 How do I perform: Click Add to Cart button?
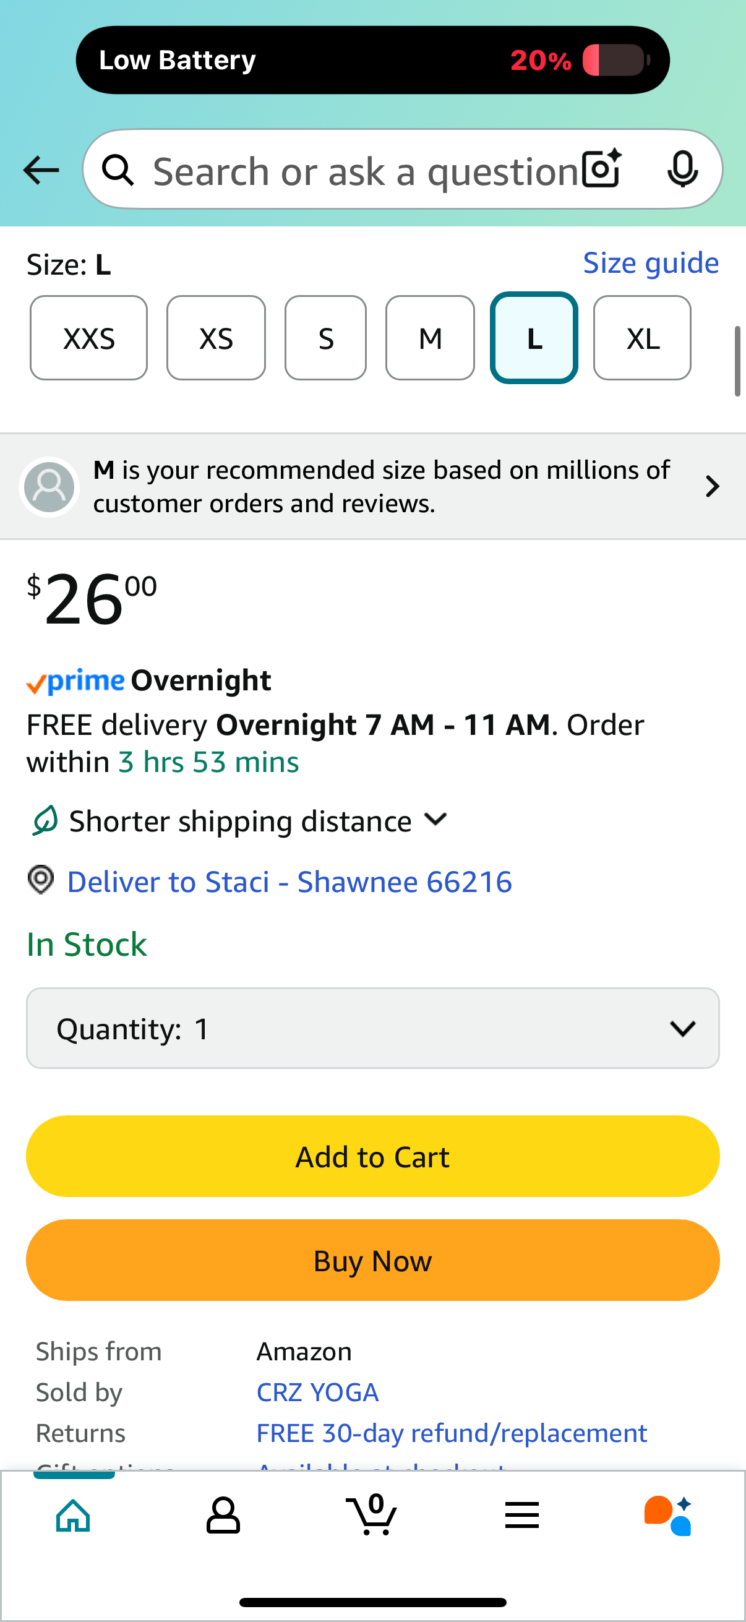[372, 1156]
